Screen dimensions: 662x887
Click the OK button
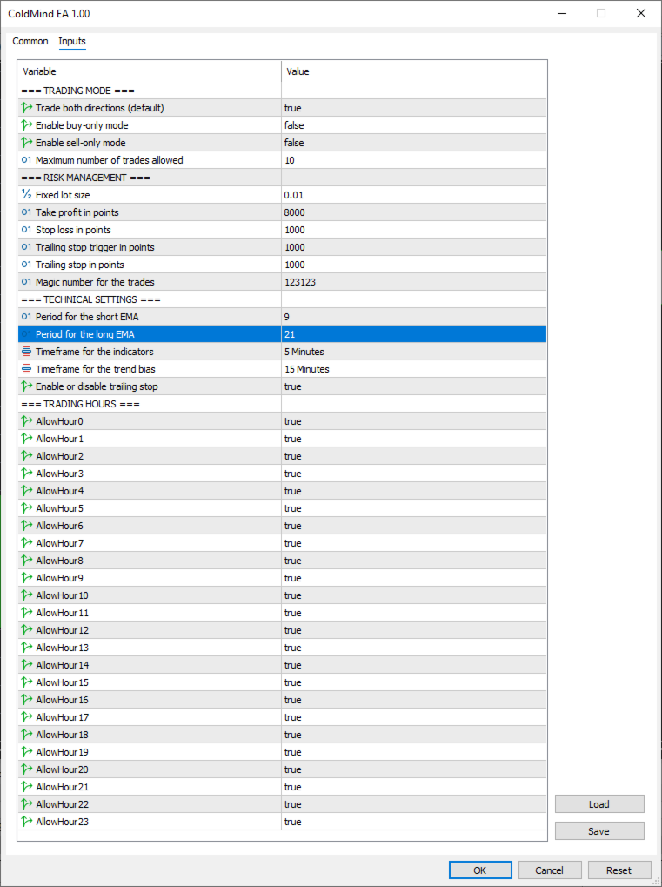(480, 870)
